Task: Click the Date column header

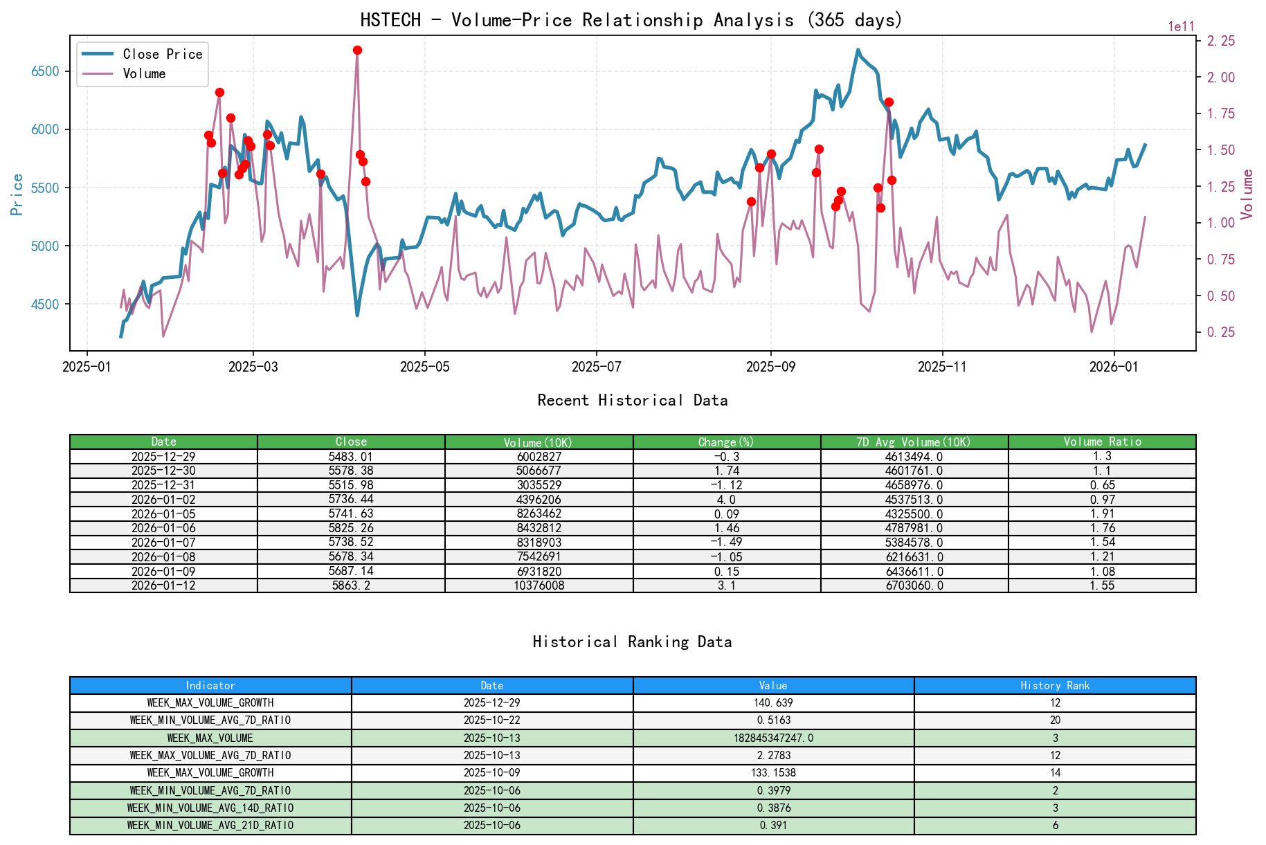Action: [163, 442]
